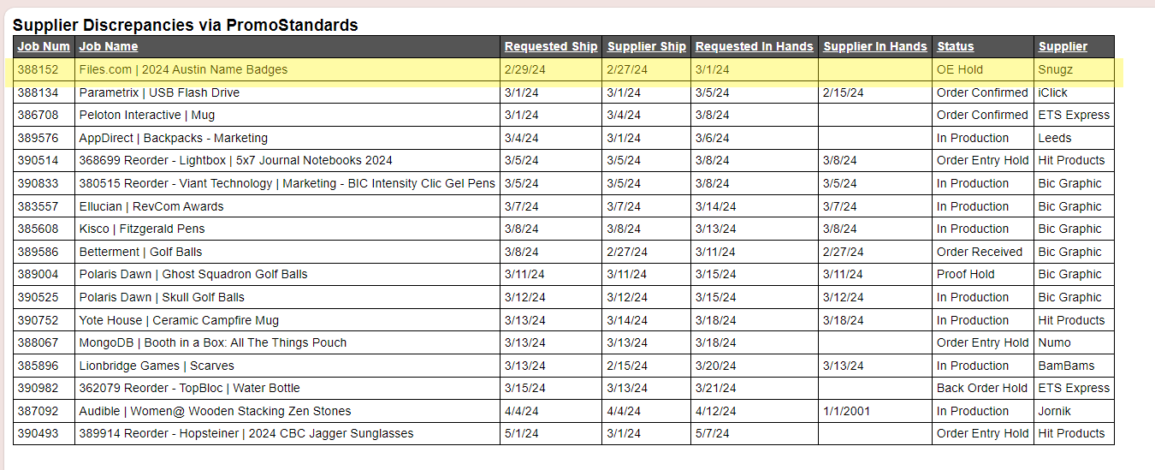Select the Back Order Hold status cell

point(981,389)
